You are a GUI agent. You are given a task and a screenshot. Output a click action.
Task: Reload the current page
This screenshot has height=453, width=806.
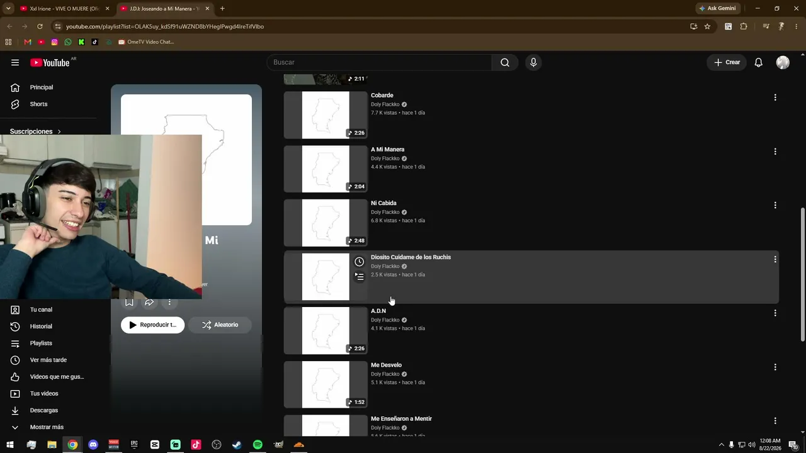[40, 26]
